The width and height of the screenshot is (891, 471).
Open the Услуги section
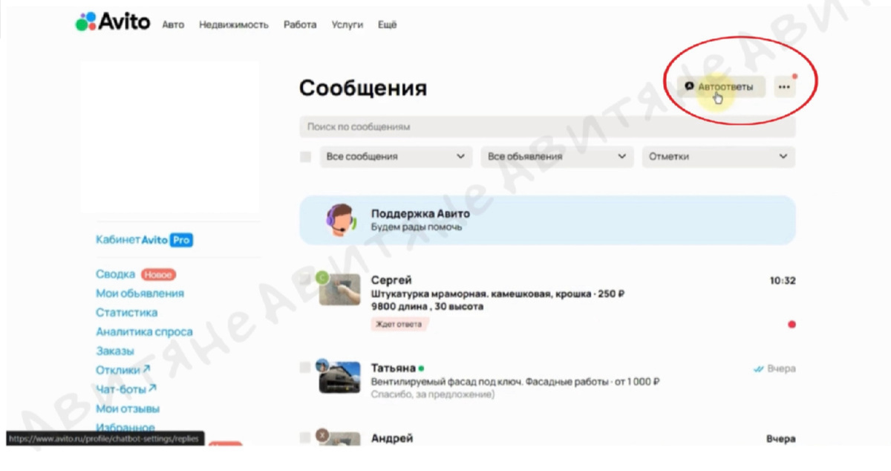tap(347, 25)
